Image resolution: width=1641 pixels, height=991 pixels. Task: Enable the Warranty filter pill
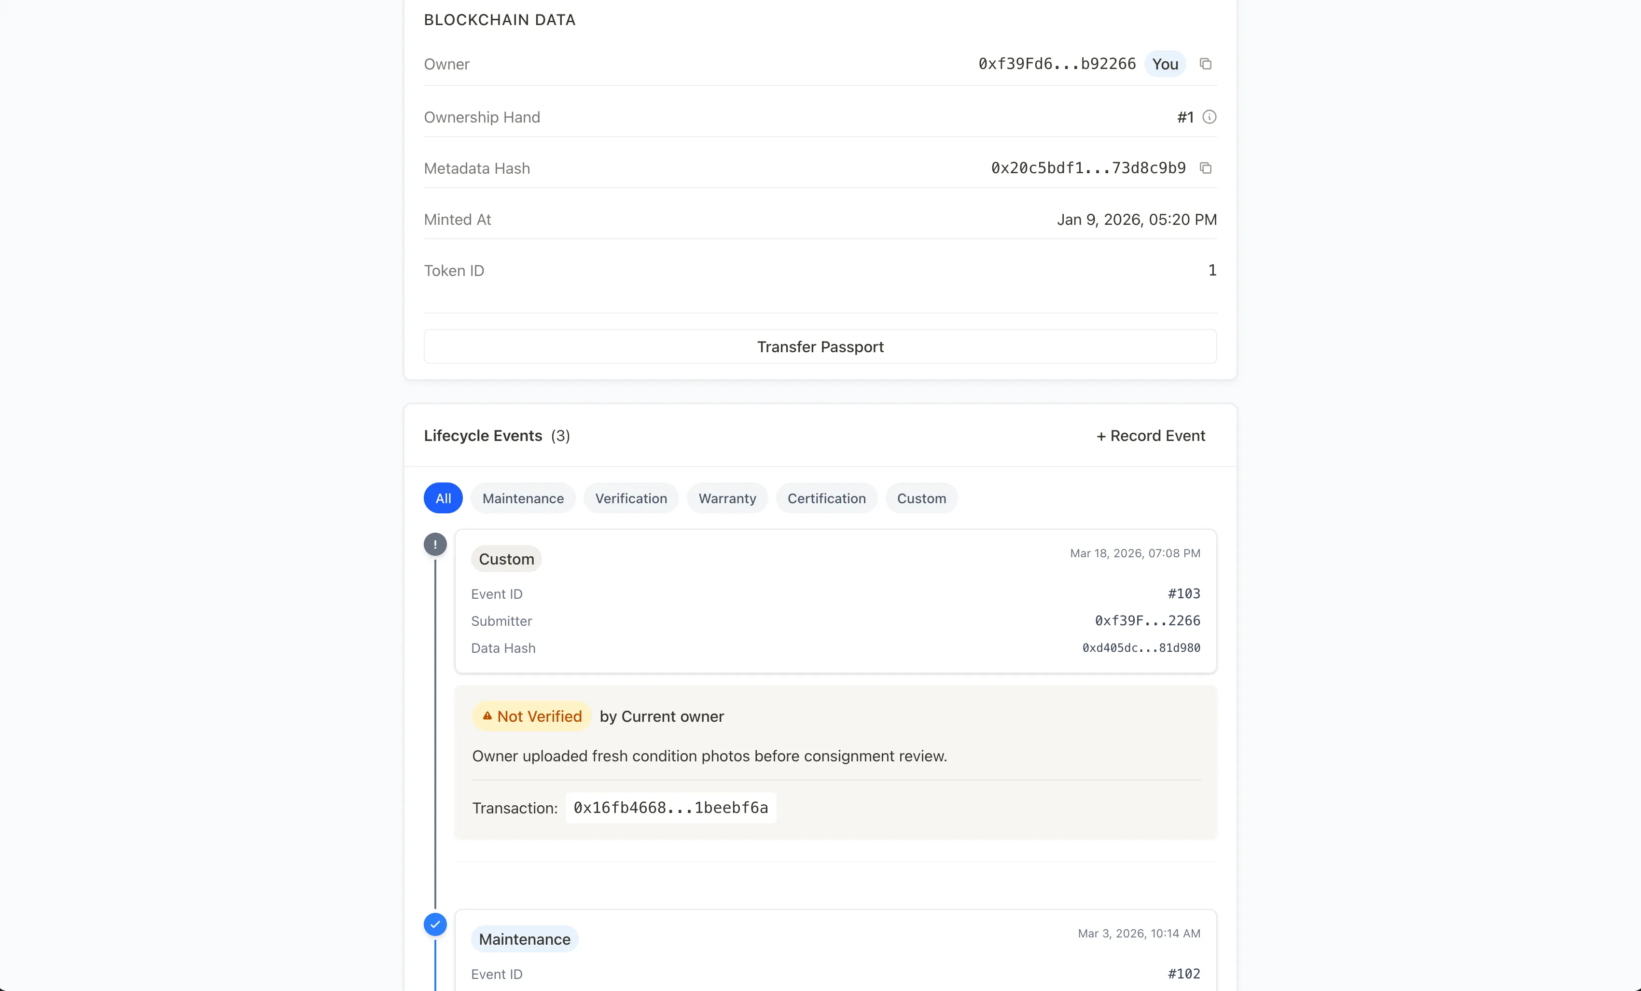coord(726,498)
